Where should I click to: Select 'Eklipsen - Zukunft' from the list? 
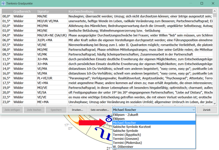pyautogui.click(x=154, y=115)
